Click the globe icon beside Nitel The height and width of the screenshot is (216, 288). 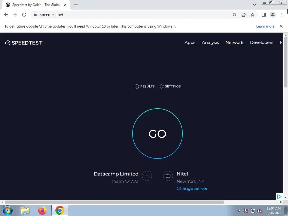[x=168, y=176]
